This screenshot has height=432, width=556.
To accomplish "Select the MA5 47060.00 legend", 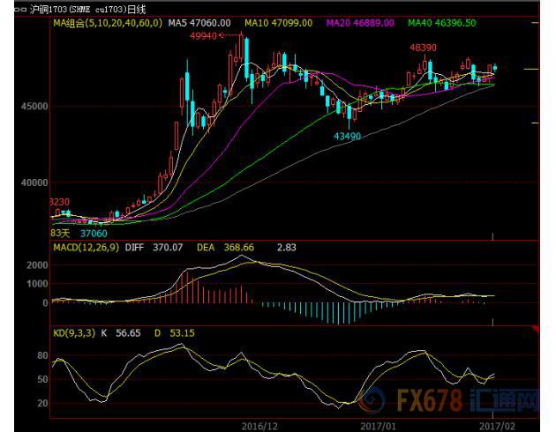I will coord(199,21).
